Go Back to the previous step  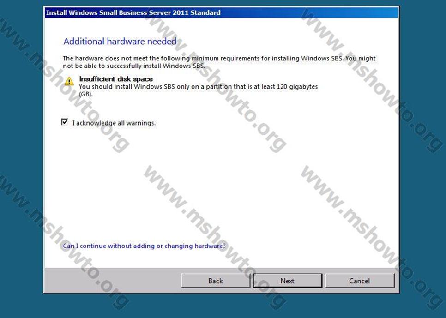click(215, 281)
